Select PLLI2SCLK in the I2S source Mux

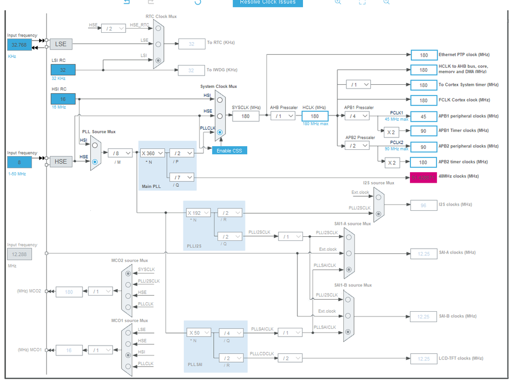tap(378, 213)
